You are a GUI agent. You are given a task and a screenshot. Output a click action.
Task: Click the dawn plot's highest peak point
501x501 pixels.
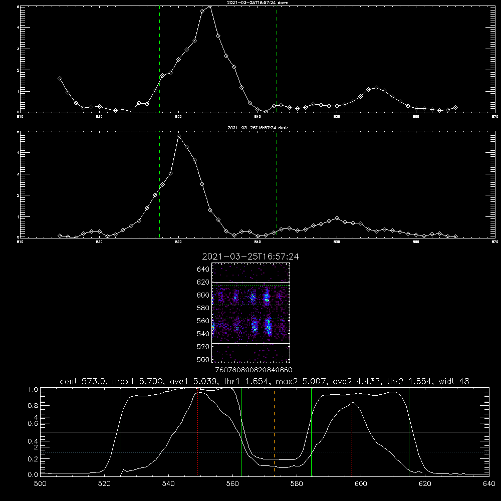pos(210,6)
